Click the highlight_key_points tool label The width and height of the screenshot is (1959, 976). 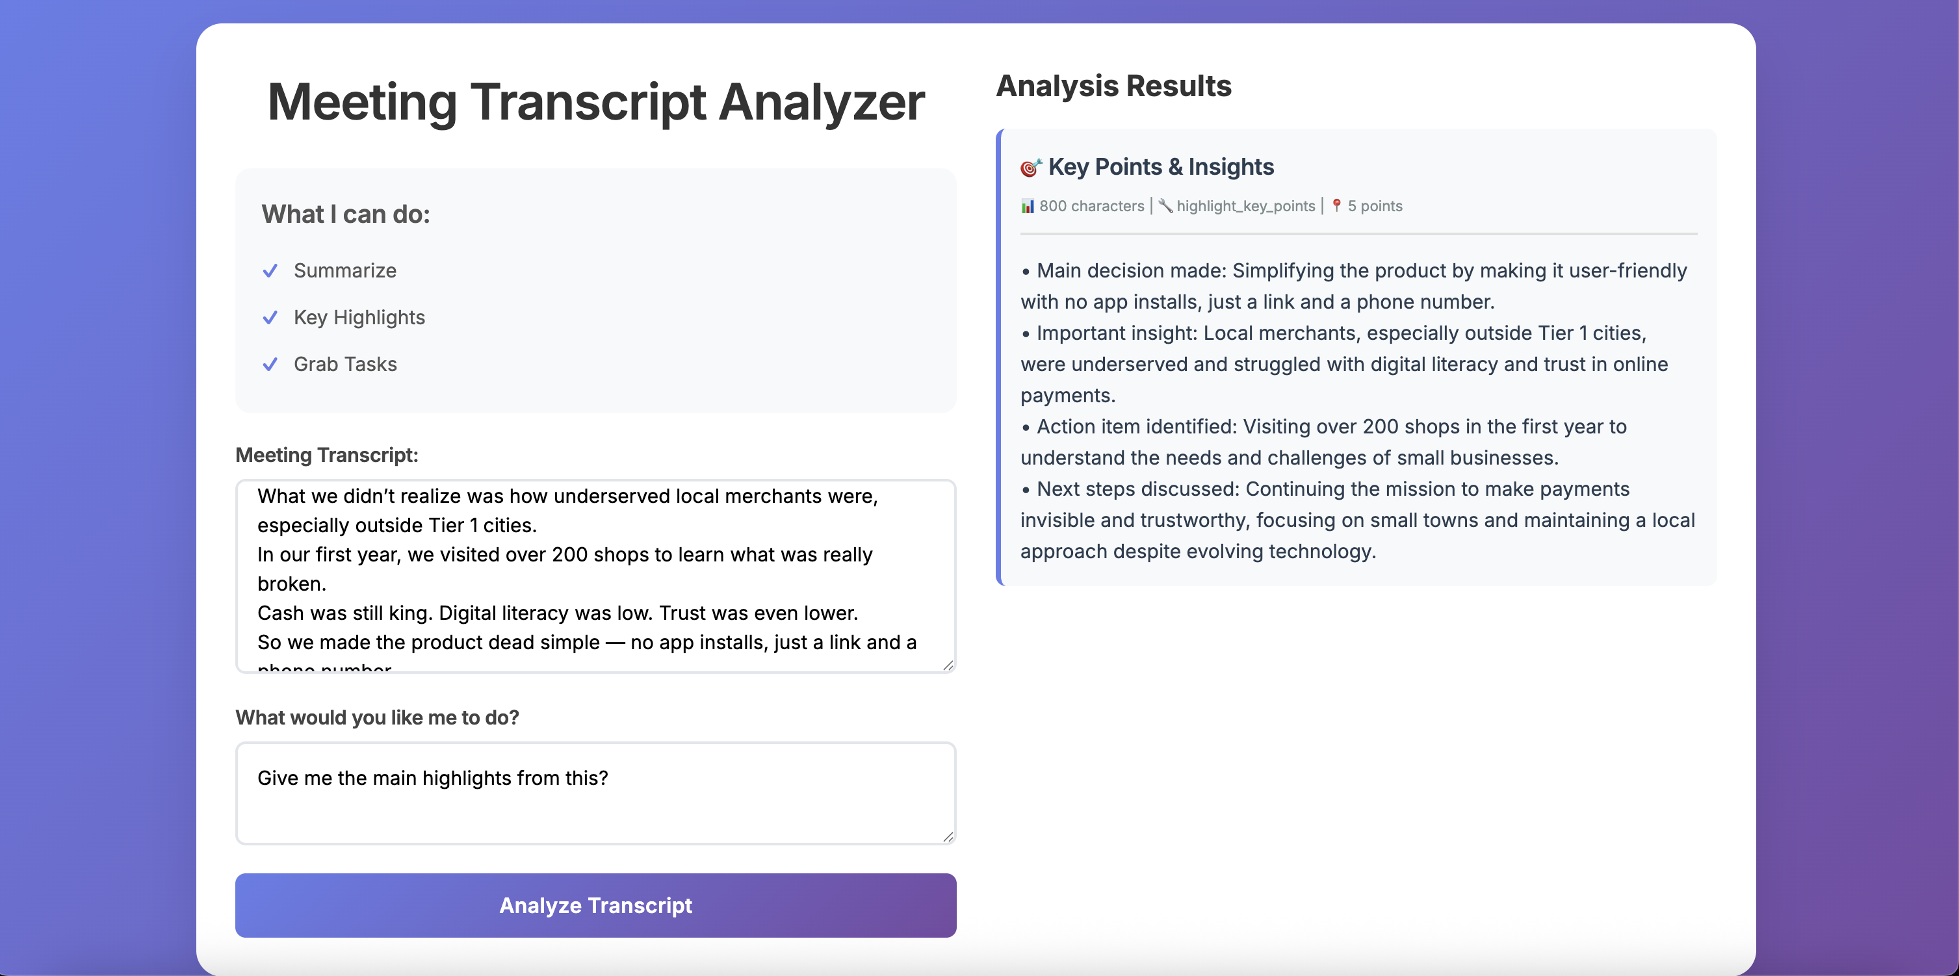(x=1245, y=206)
